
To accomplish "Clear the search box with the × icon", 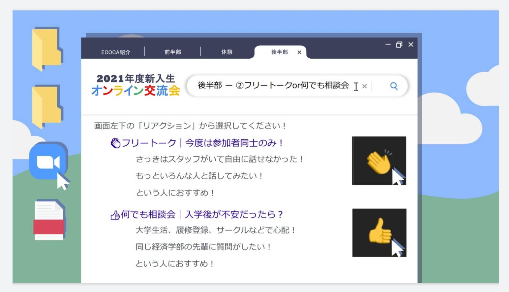I will point(365,86).
